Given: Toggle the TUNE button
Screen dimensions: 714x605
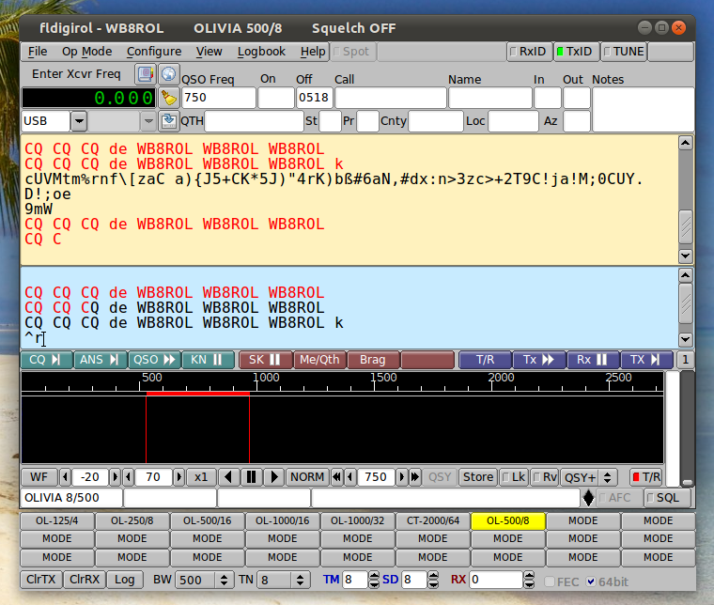Looking at the screenshot, I should click(624, 52).
